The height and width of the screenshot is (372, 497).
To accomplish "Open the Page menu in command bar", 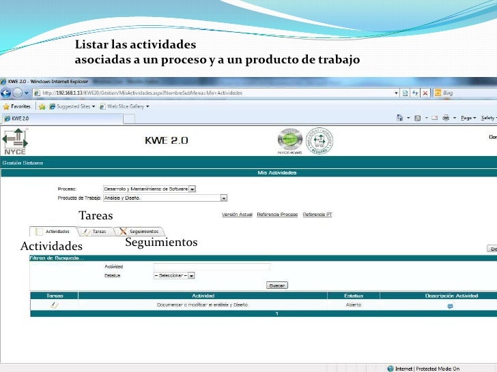I will 468,118.
